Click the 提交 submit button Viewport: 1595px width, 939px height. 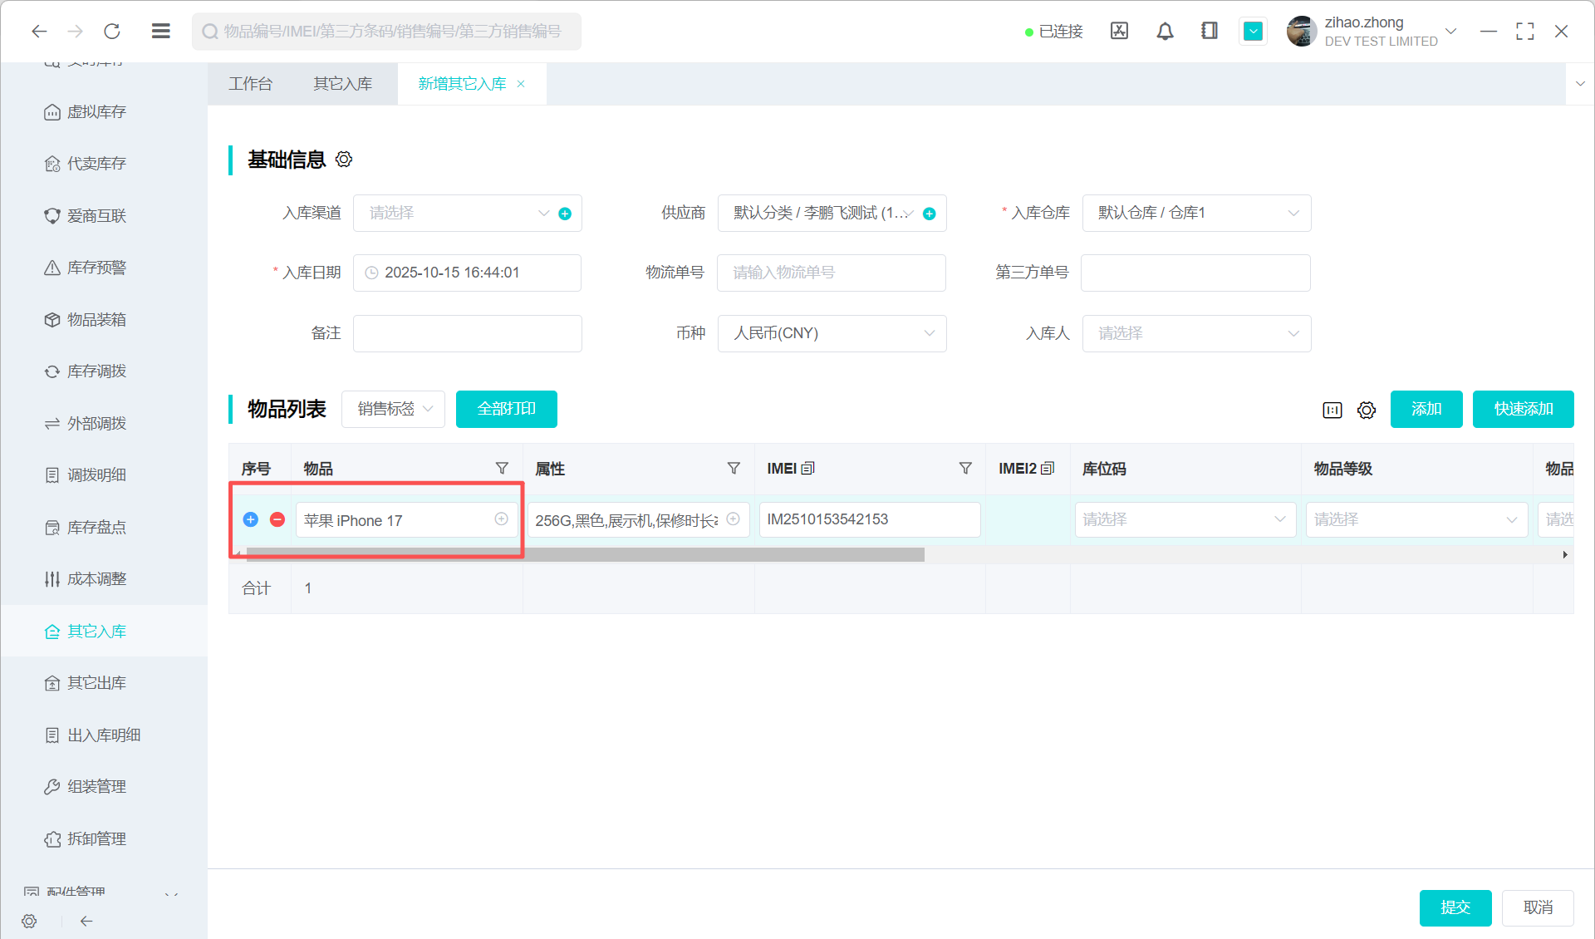pos(1455,907)
